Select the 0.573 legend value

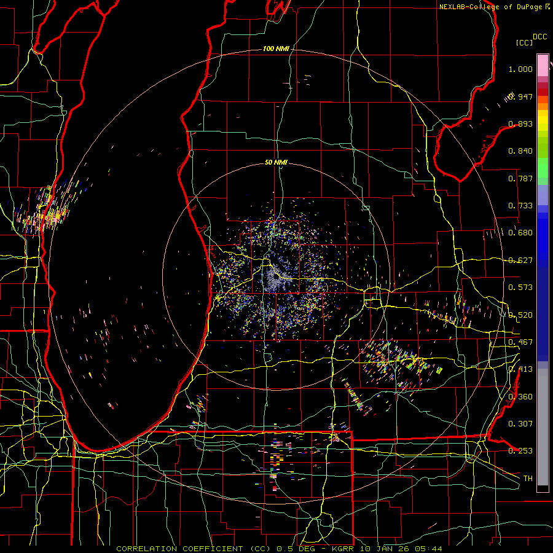pyautogui.click(x=520, y=288)
